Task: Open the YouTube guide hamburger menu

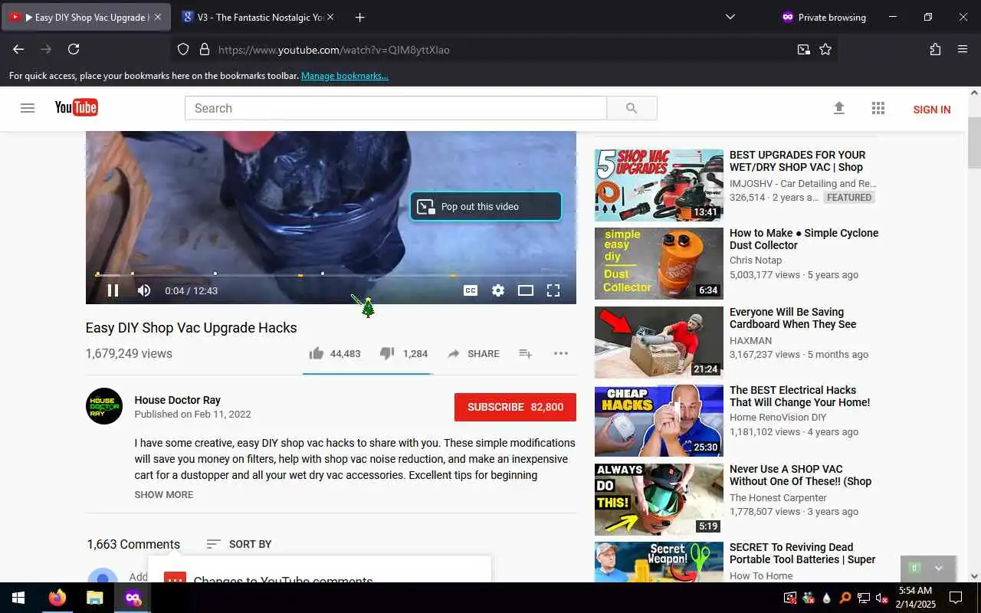Action: point(28,108)
